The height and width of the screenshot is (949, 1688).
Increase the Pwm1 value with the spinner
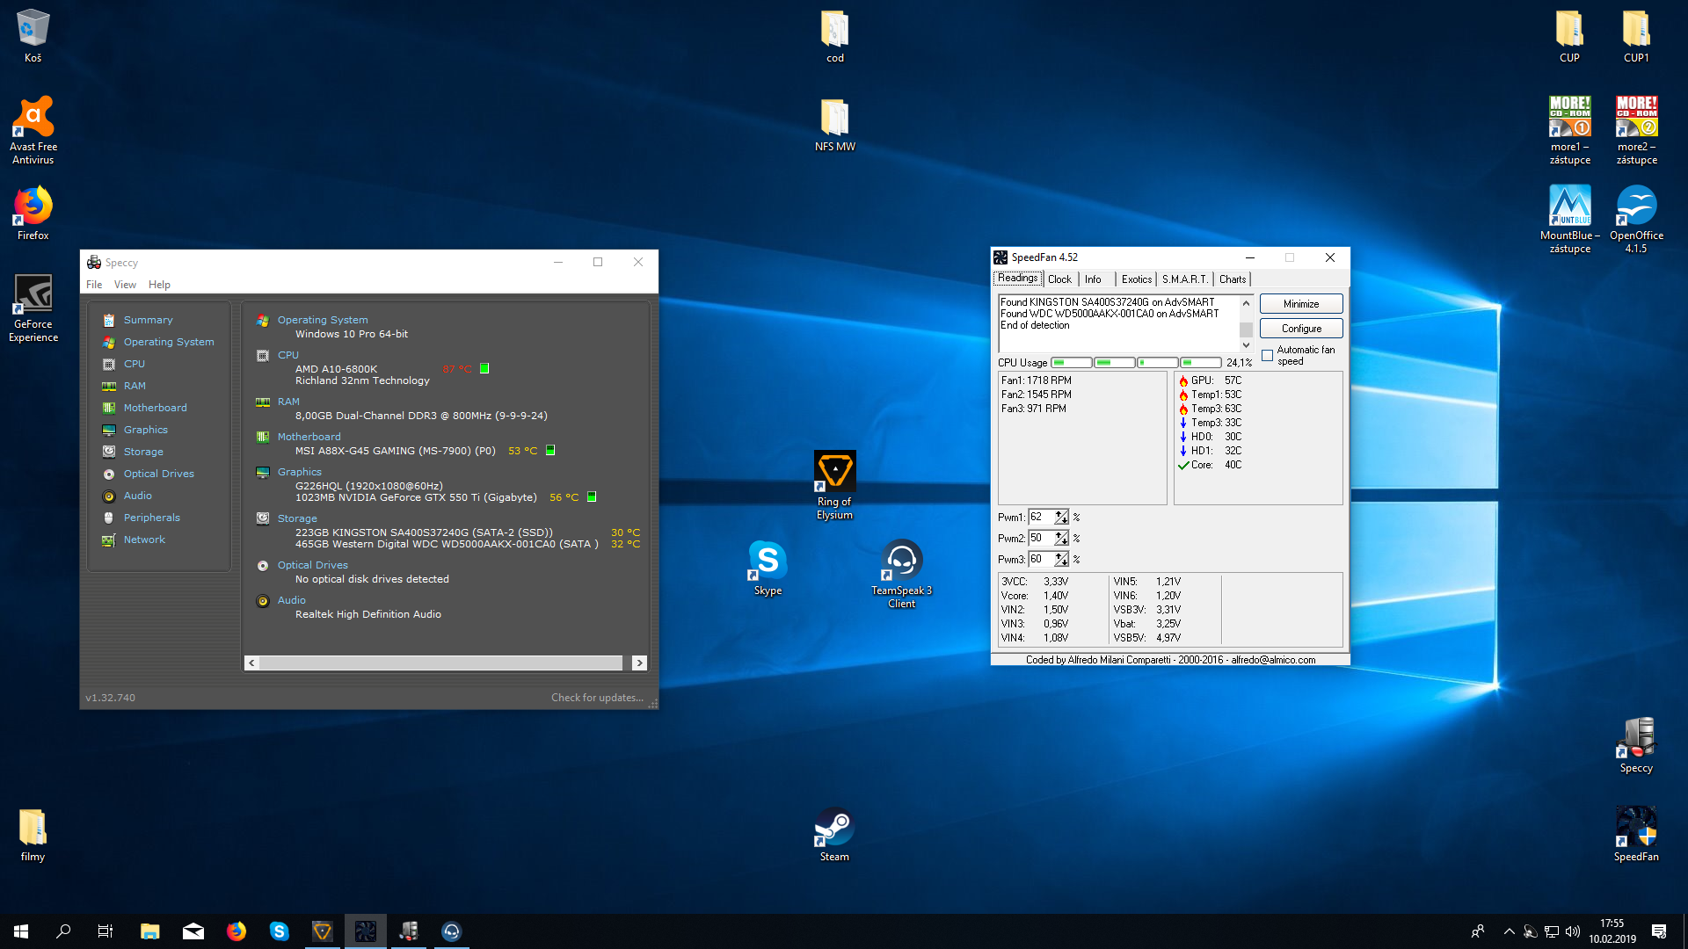click(1060, 514)
